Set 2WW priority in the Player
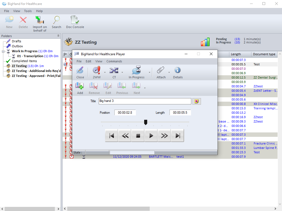Screen dimensions: 282x211 (97, 73)
